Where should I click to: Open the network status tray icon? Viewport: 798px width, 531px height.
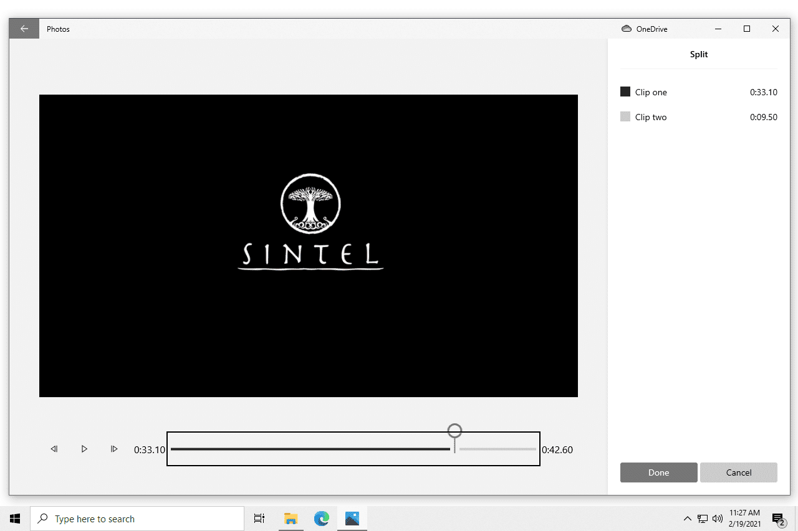click(x=703, y=519)
